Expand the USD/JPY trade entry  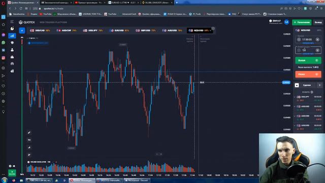pyautogui.click(x=308, y=99)
